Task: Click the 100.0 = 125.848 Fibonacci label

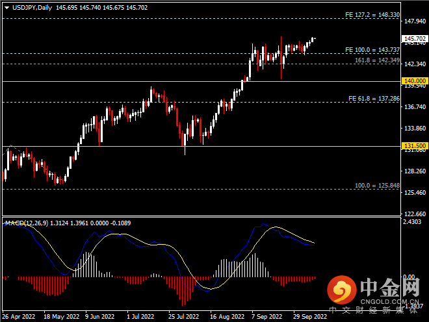Action: [x=377, y=186]
